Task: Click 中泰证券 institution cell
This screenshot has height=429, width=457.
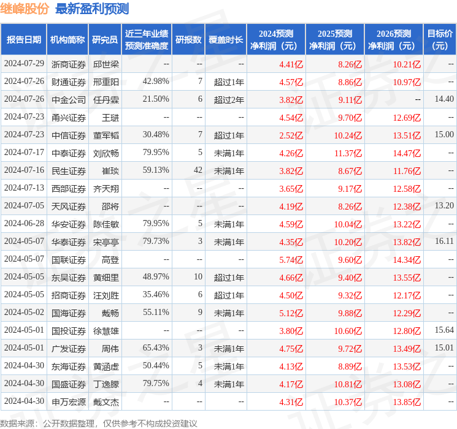Action: (x=69, y=153)
